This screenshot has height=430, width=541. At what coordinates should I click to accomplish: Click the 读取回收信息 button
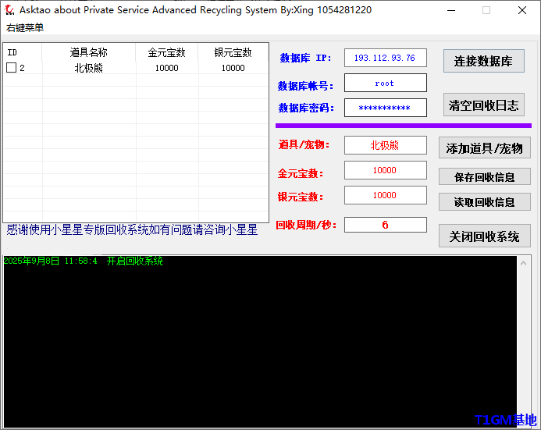pyautogui.click(x=485, y=202)
